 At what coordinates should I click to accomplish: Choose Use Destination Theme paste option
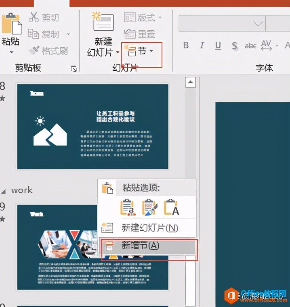tap(127, 207)
